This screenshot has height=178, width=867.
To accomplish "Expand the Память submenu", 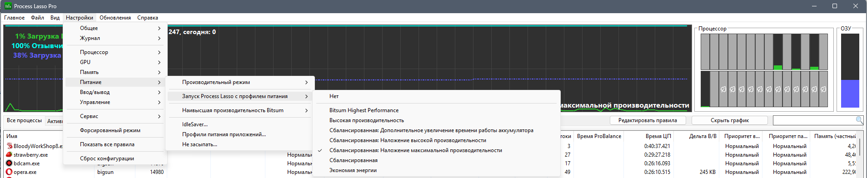I will click(x=115, y=72).
